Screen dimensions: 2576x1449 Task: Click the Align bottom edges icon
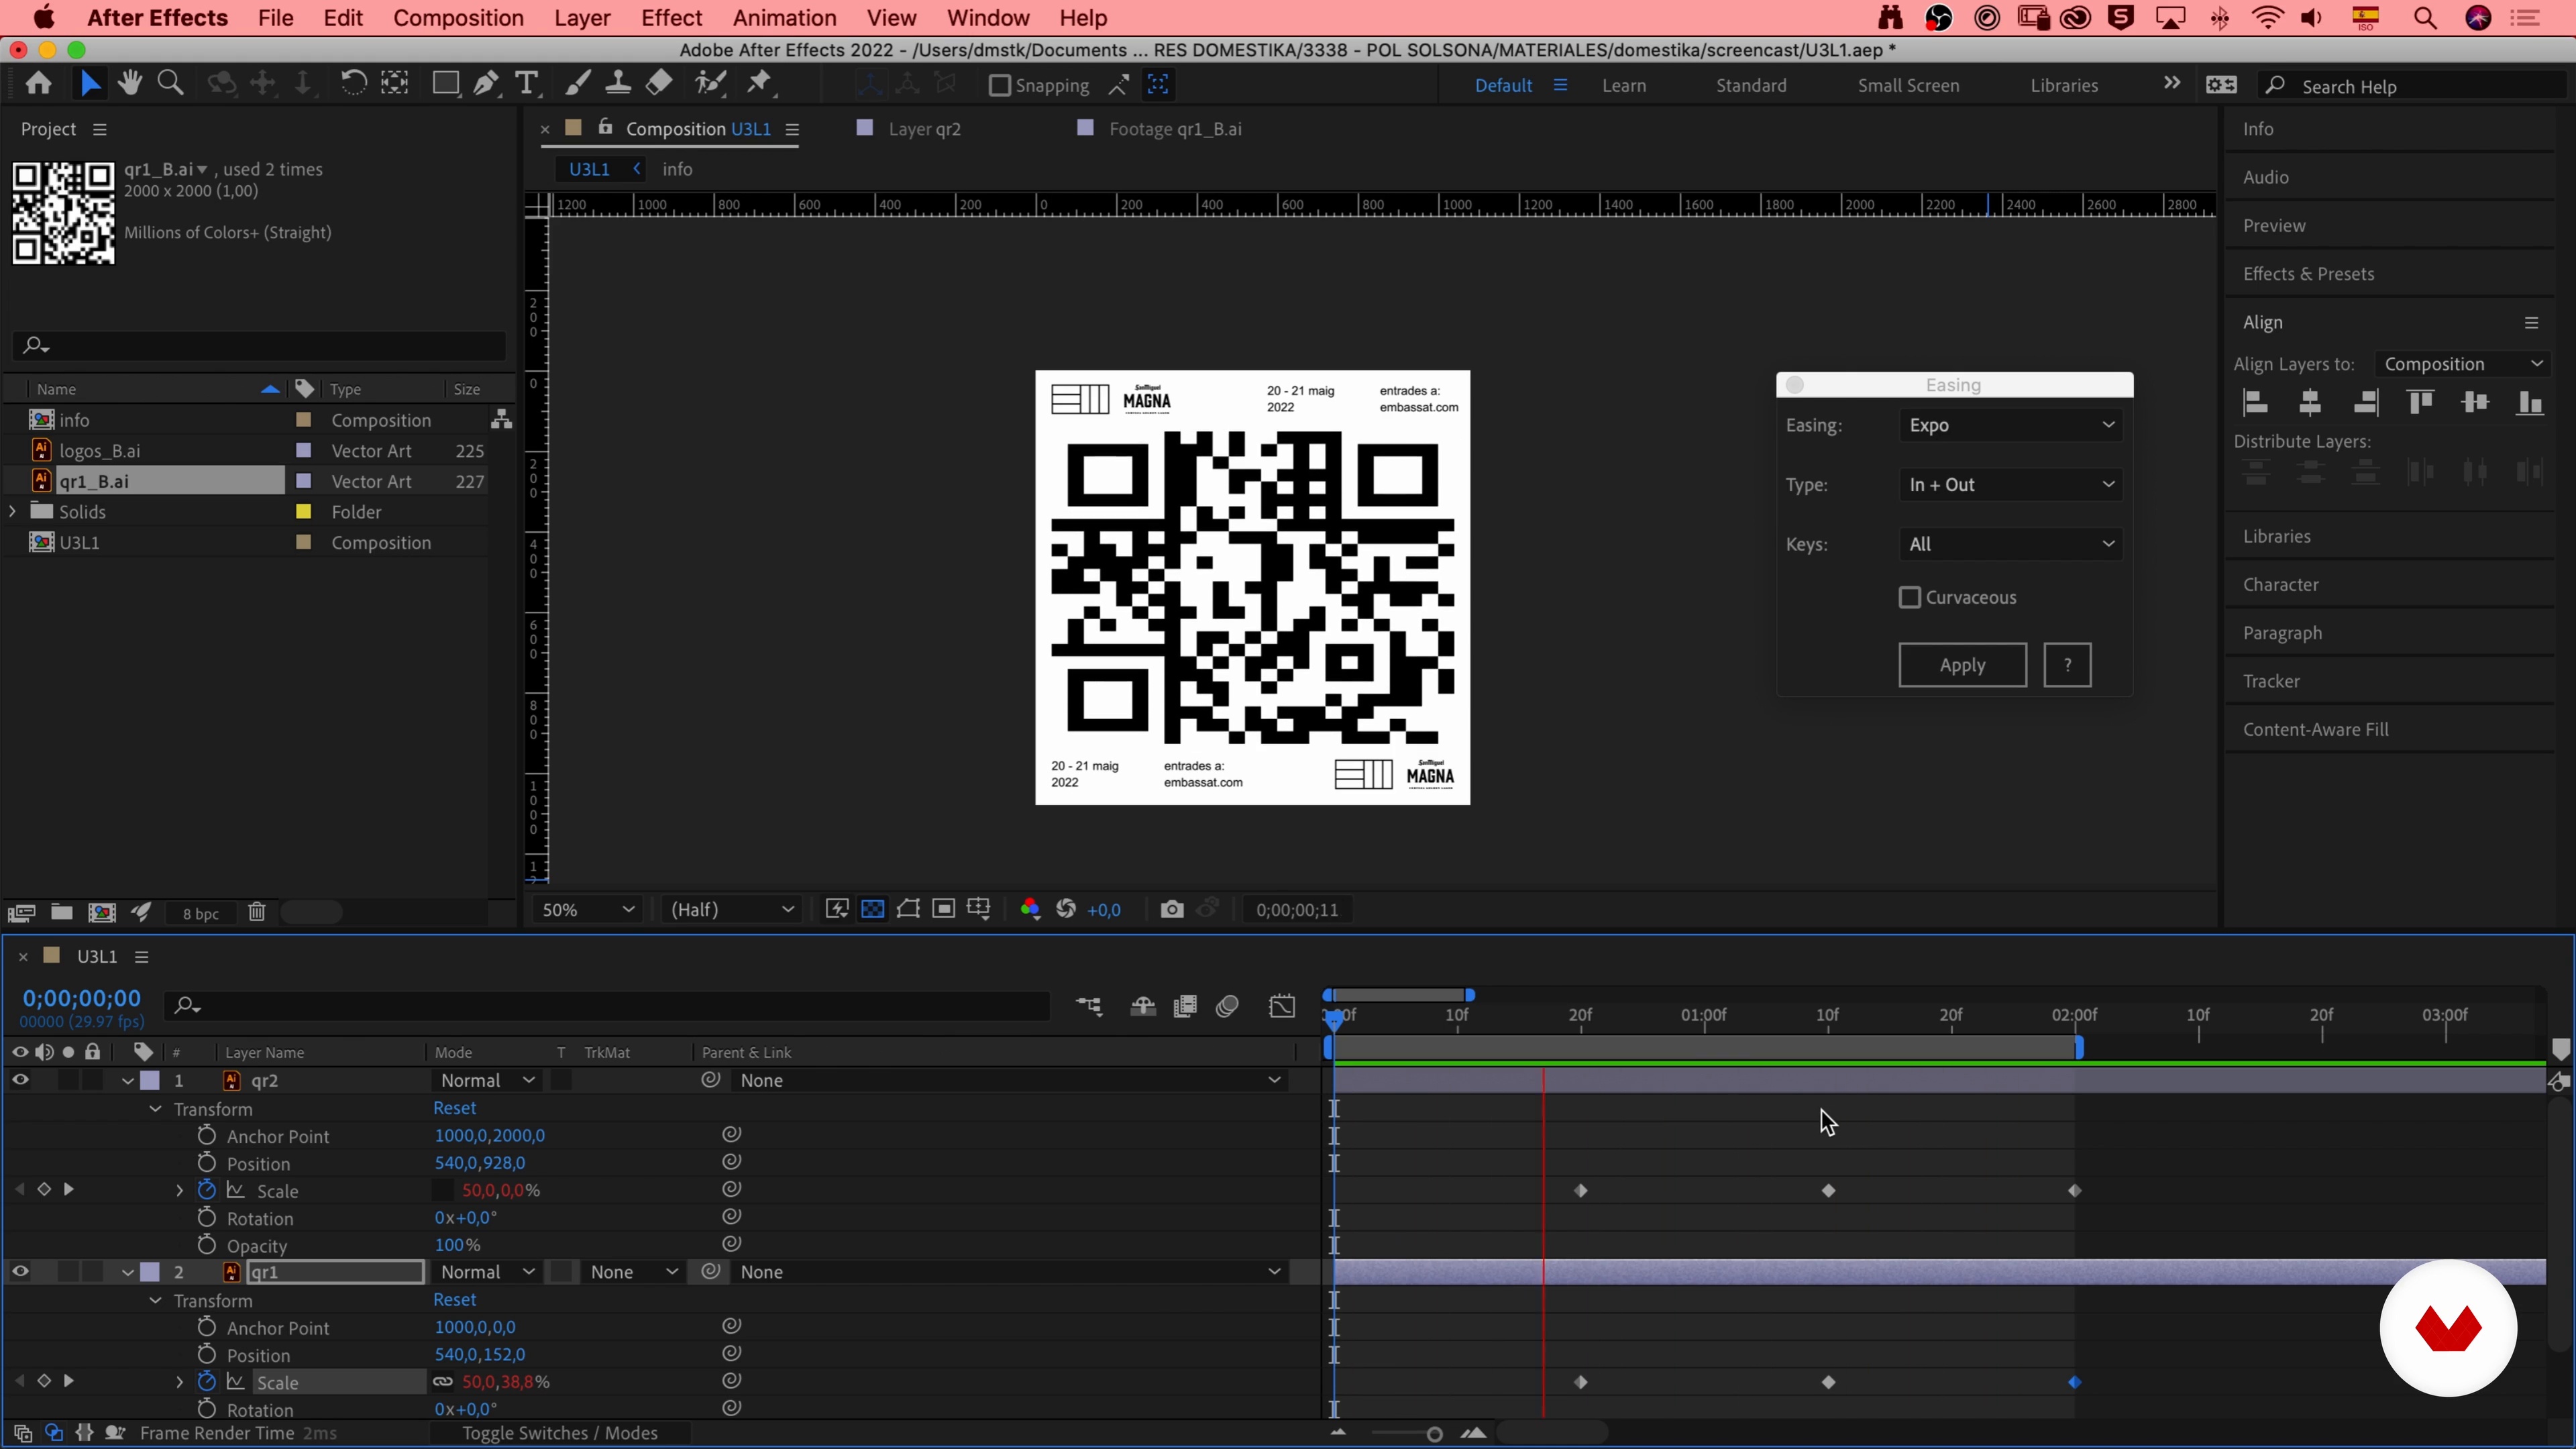tap(2529, 403)
